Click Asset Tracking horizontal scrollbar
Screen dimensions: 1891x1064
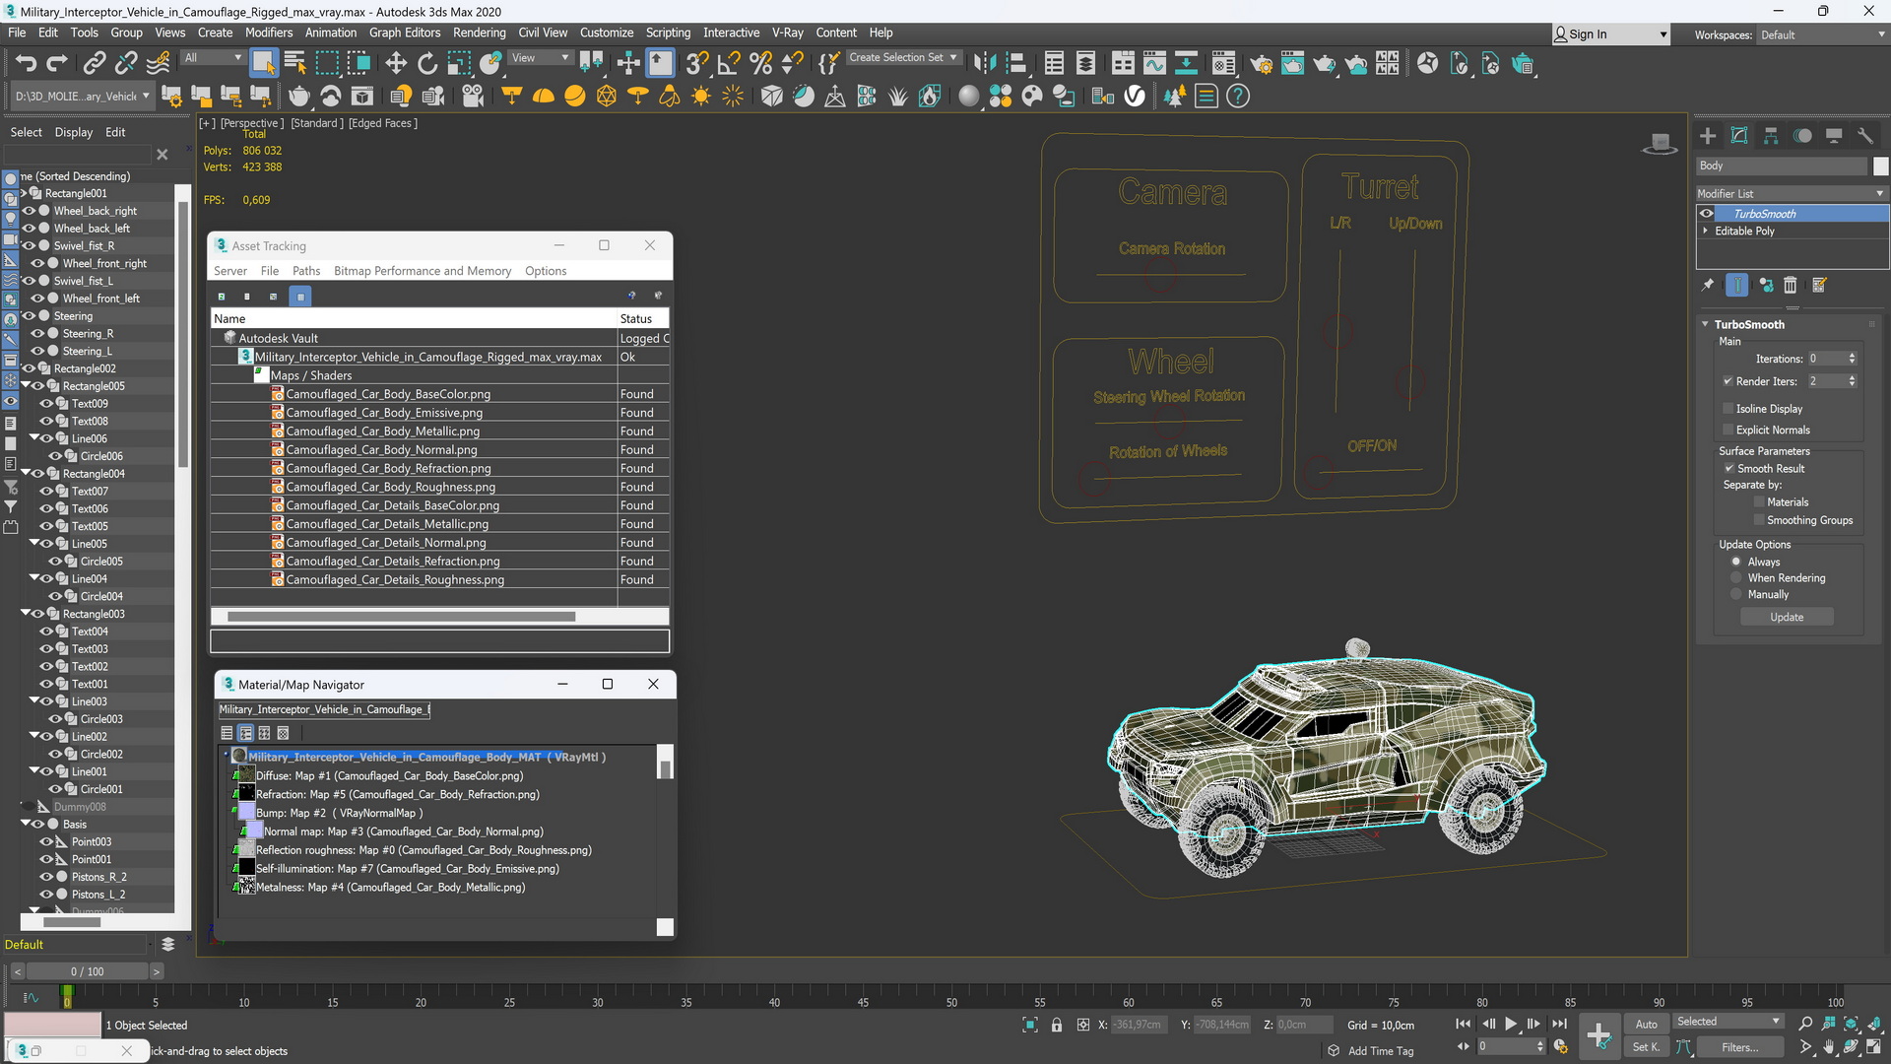click(x=401, y=617)
